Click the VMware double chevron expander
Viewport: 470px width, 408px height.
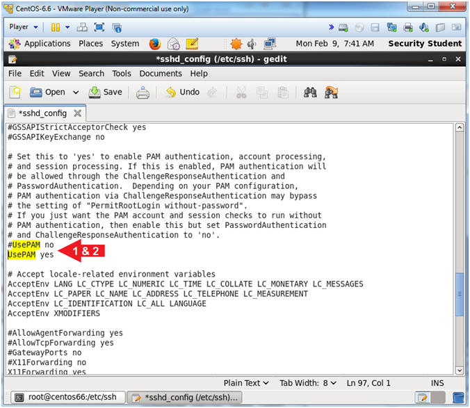click(x=331, y=27)
